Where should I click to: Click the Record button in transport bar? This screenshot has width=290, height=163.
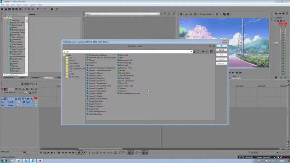tap(41, 153)
